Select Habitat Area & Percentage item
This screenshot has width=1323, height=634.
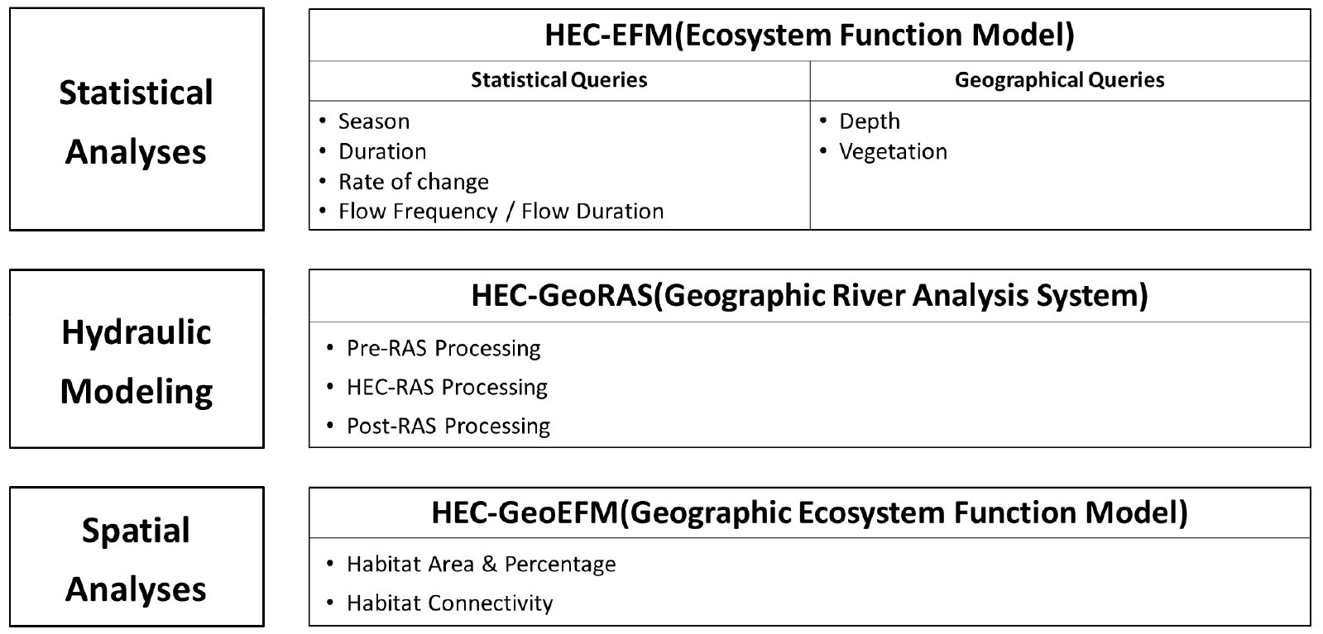tap(481, 565)
